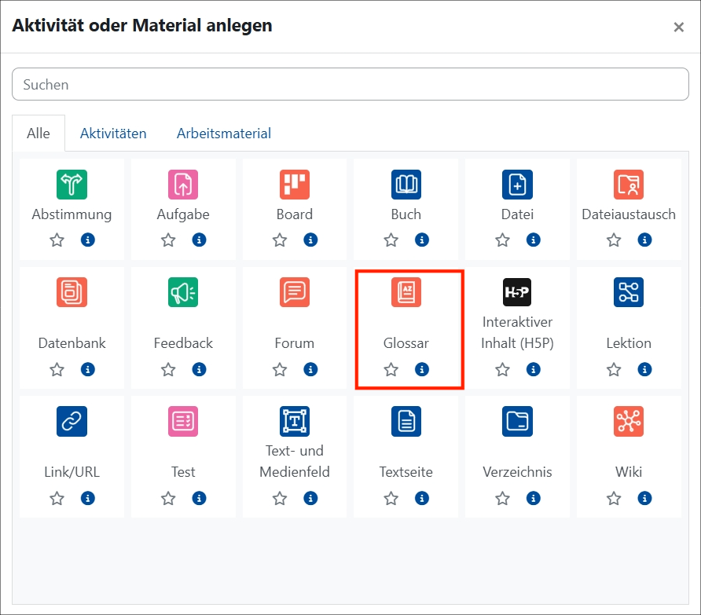Click the Suchen search field
701x615 pixels.
click(350, 84)
